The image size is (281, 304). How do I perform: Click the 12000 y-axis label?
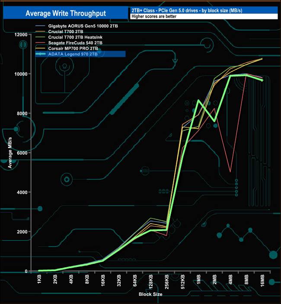point(21,35)
